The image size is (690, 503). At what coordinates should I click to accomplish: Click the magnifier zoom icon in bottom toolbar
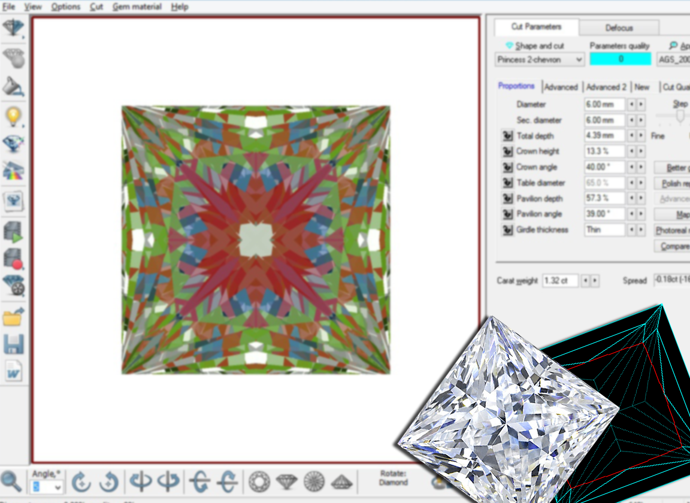pyautogui.click(x=11, y=481)
